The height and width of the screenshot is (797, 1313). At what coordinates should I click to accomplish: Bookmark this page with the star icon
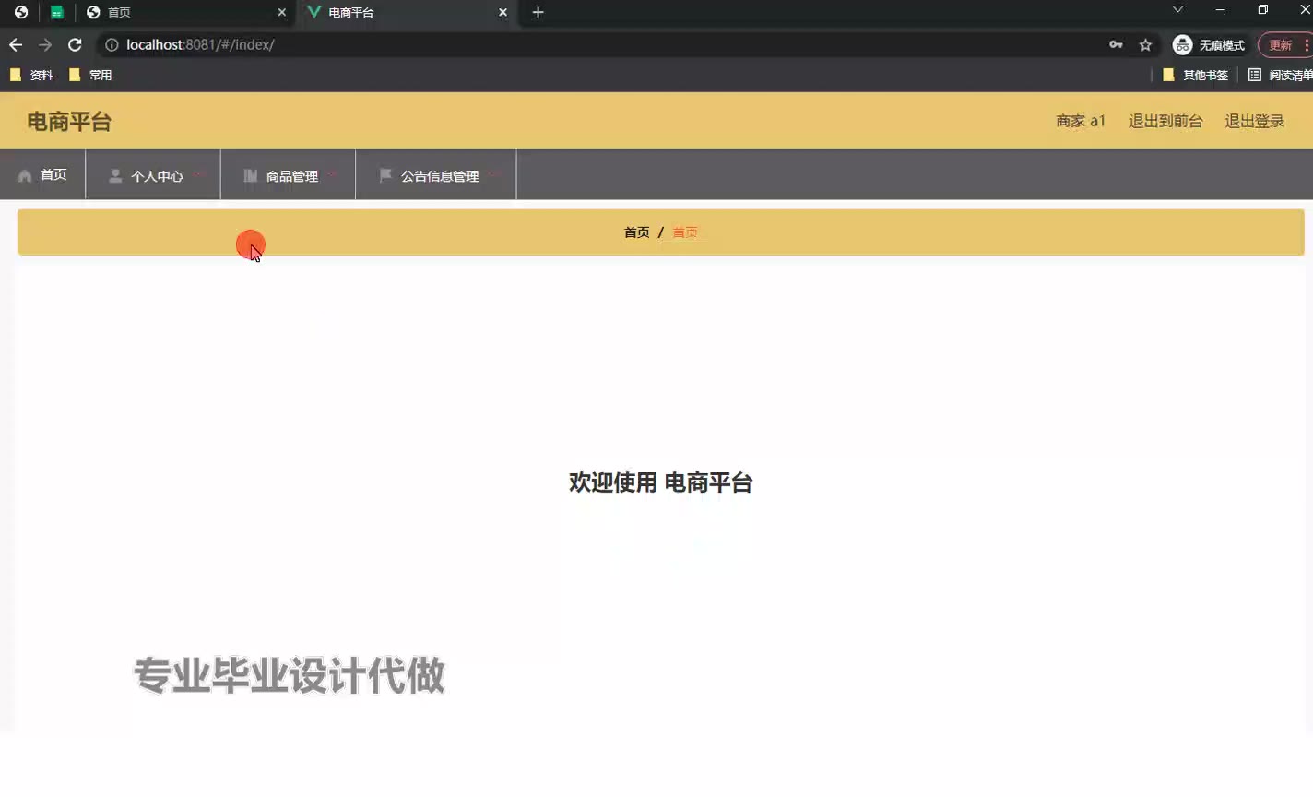pos(1145,44)
